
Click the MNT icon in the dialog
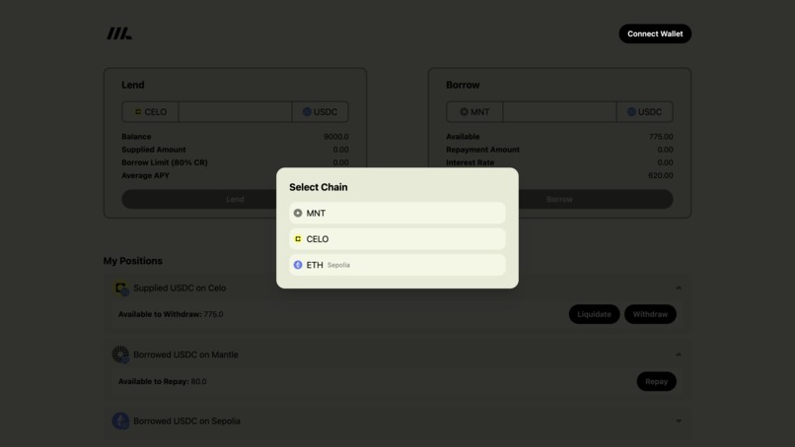pyautogui.click(x=298, y=213)
